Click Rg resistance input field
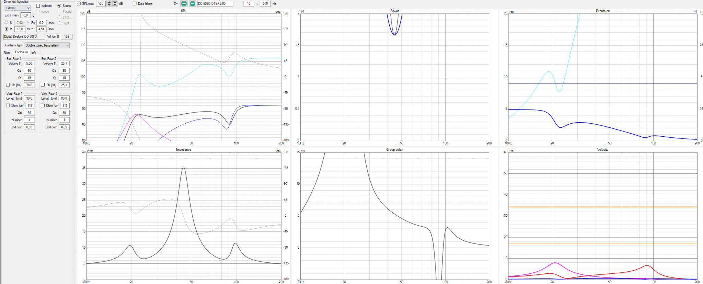Image resolution: width=703 pixels, height=284 pixels. [41, 23]
